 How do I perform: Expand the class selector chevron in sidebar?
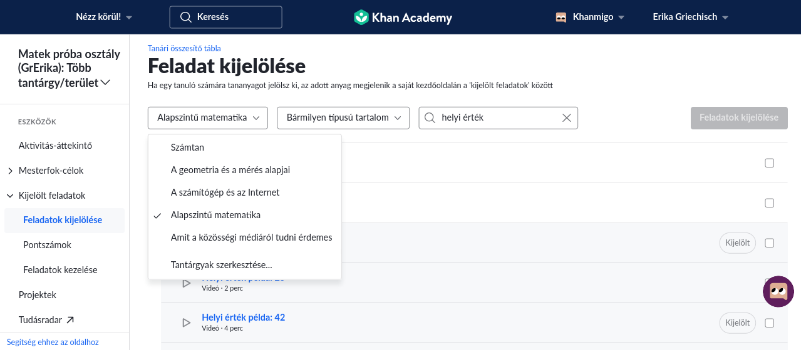pos(105,82)
